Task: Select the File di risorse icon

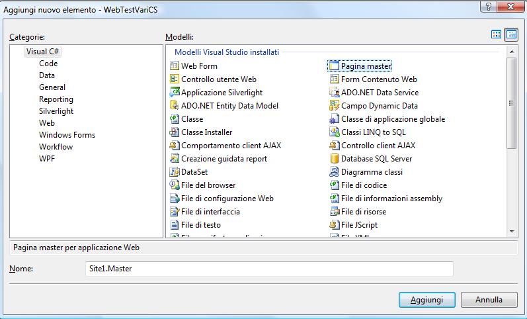Action: click(334, 211)
